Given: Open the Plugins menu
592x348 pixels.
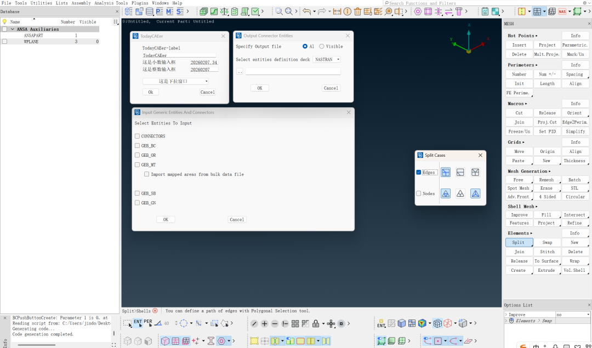Looking at the screenshot, I should coord(140,3).
